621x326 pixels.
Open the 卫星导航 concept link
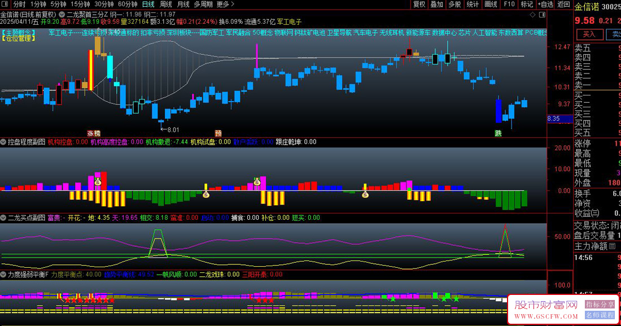coord(339,33)
